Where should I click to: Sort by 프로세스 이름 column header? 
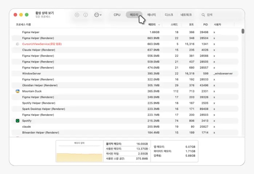(x=23, y=24)
